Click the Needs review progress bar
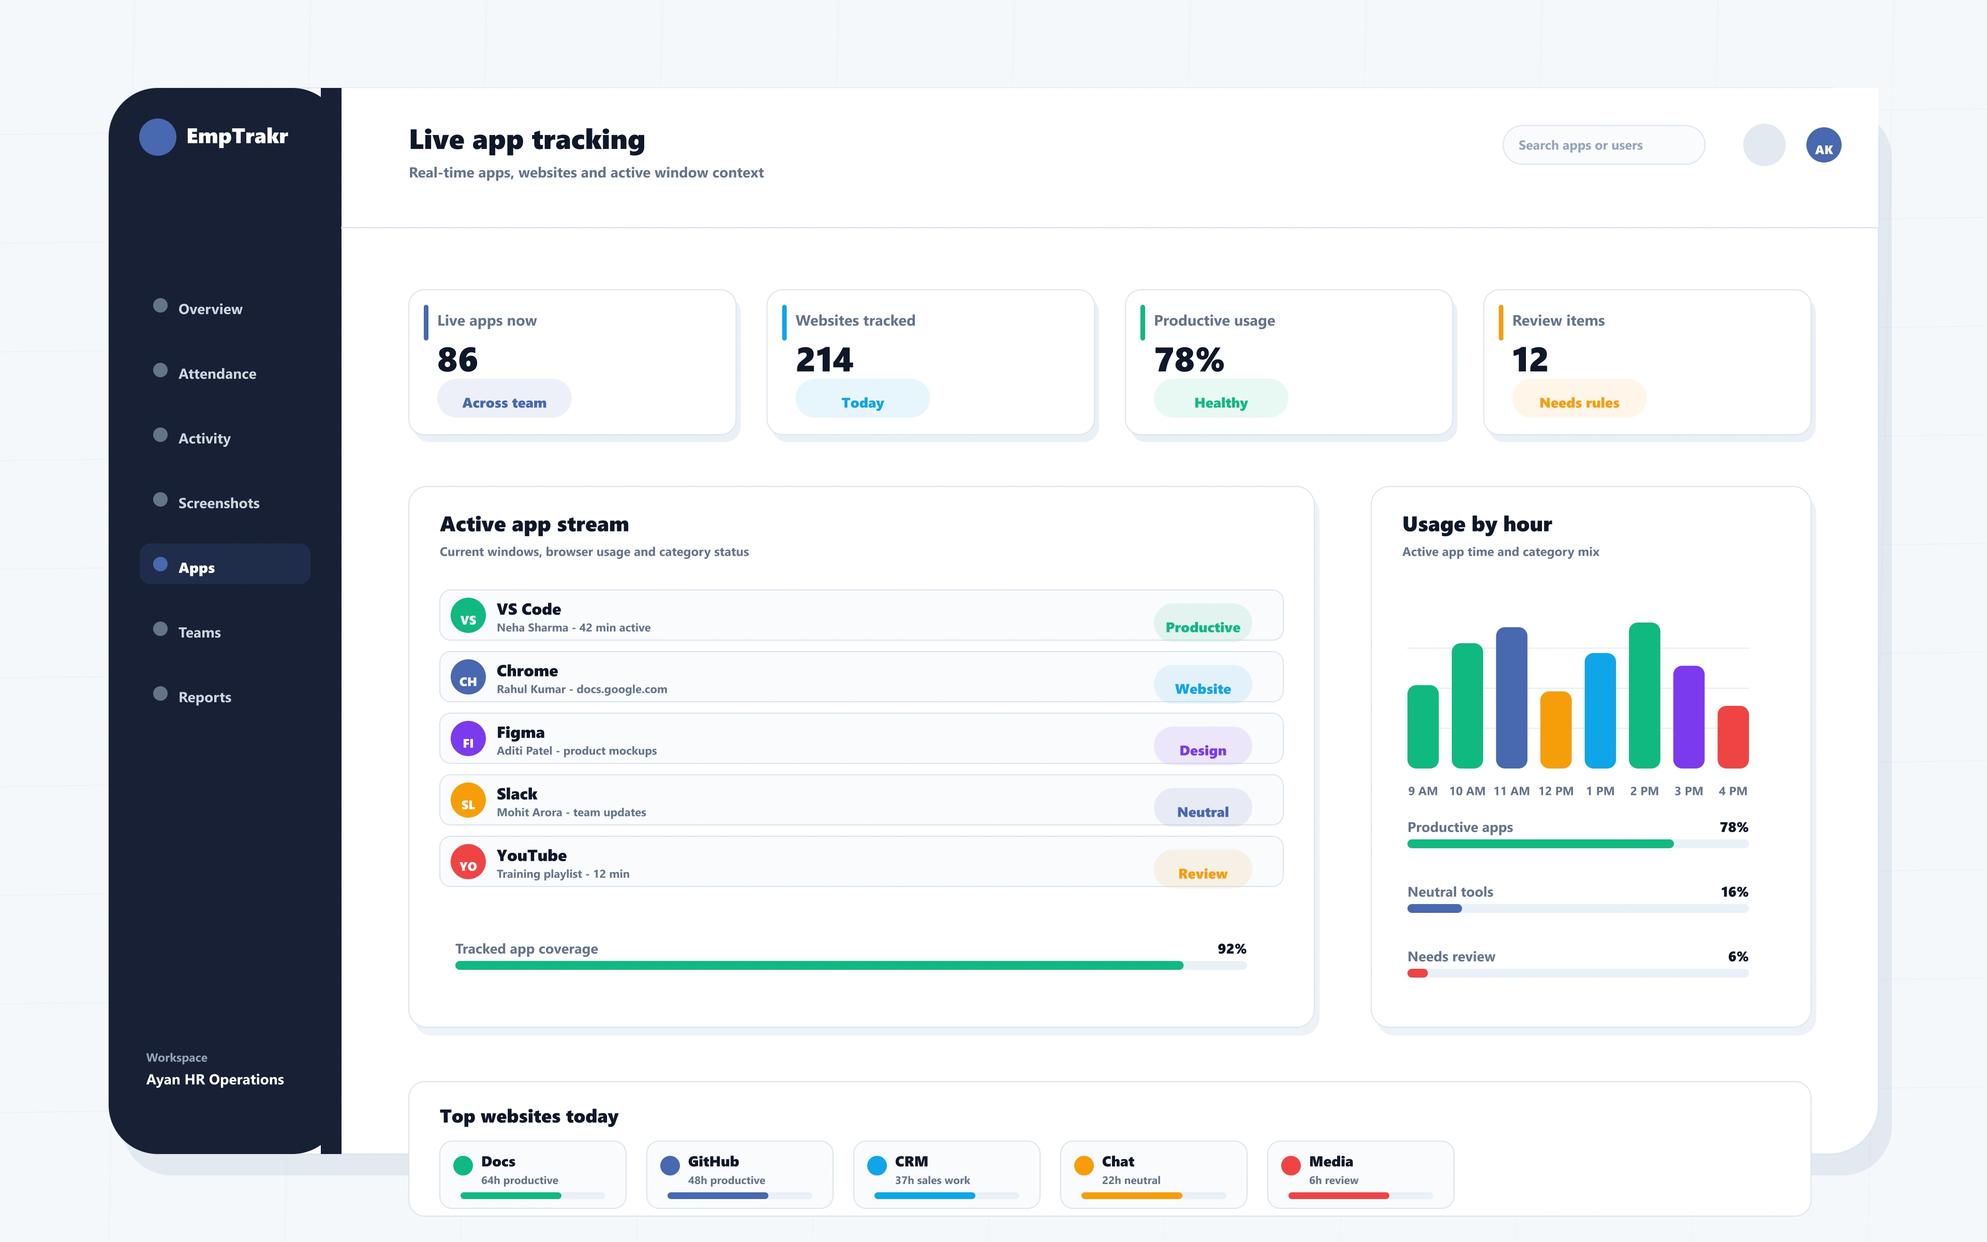The height and width of the screenshot is (1242, 1987). click(1577, 973)
